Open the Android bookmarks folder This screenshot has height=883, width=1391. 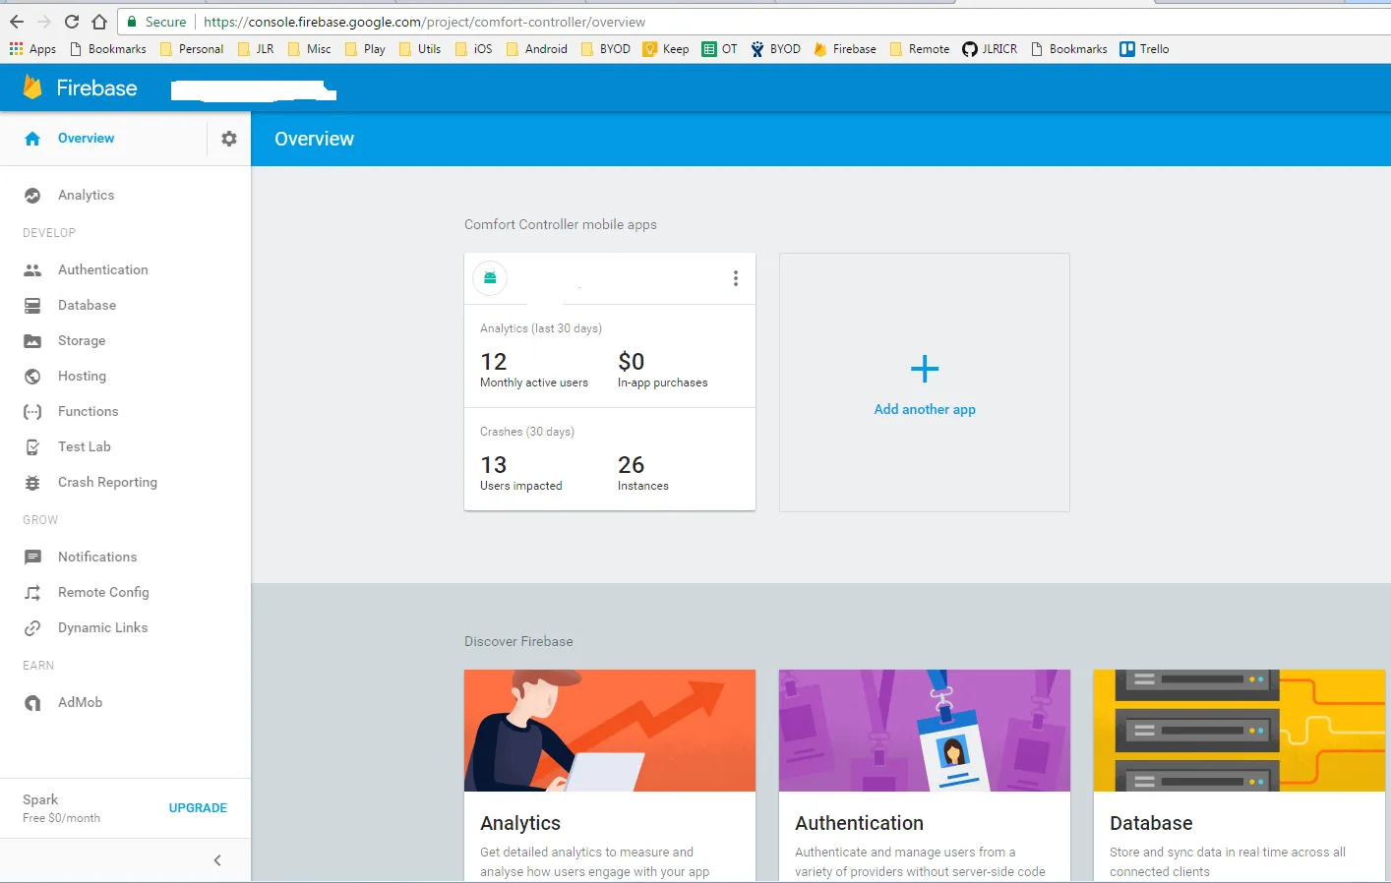tap(537, 49)
